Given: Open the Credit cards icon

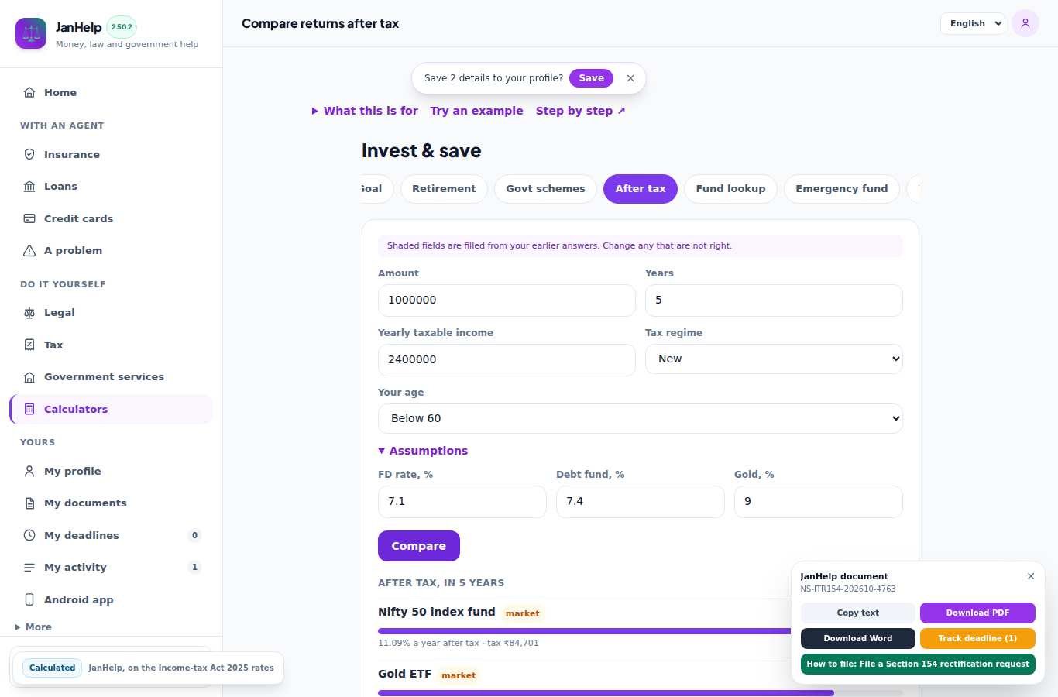Looking at the screenshot, I should tap(29, 218).
